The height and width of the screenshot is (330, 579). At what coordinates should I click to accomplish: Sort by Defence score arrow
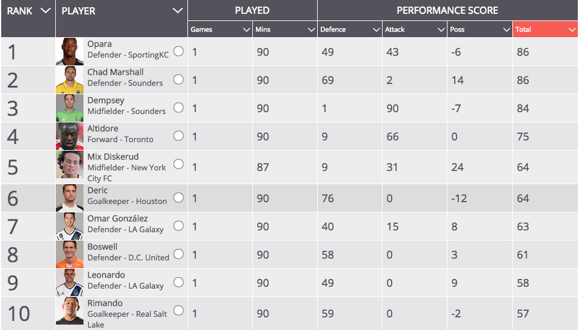[376, 29]
